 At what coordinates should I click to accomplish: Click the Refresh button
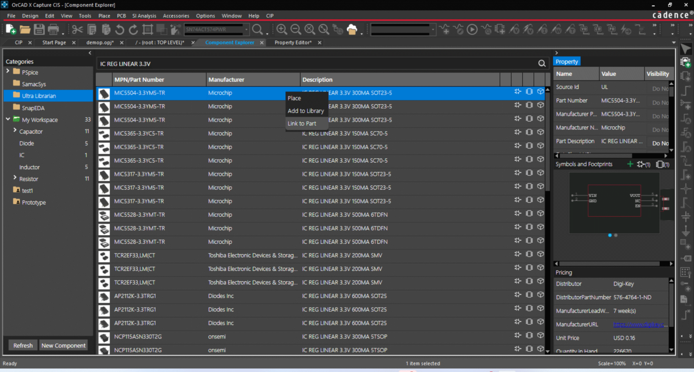point(23,345)
